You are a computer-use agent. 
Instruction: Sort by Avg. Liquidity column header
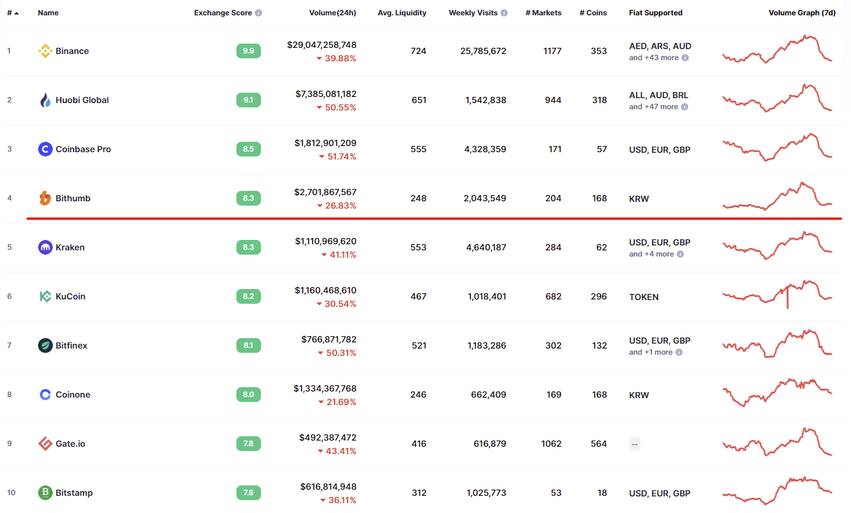(x=402, y=13)
